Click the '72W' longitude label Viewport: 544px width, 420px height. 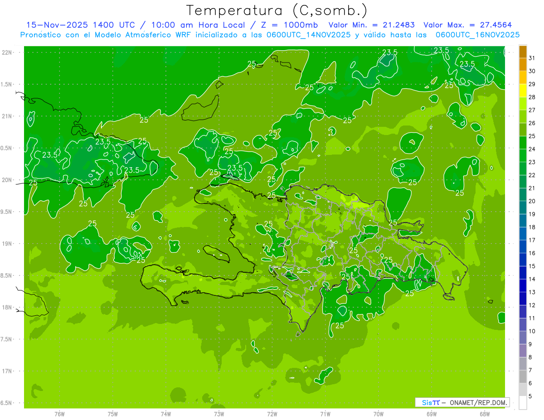(x=272, y=414)
